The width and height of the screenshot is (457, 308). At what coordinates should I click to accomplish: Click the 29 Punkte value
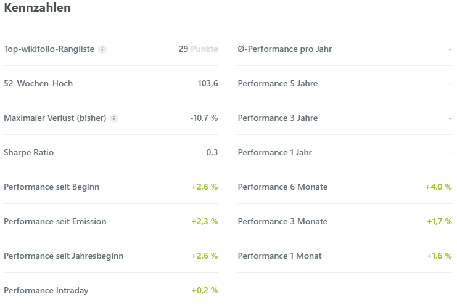click(198, 49)
